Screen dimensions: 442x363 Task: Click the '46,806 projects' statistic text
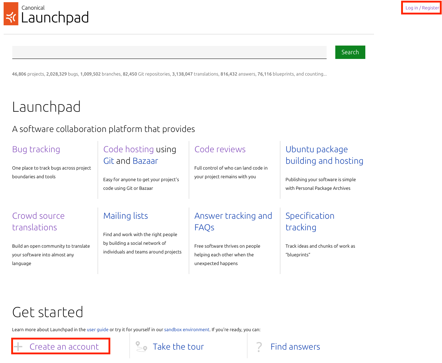coord(28,74)
